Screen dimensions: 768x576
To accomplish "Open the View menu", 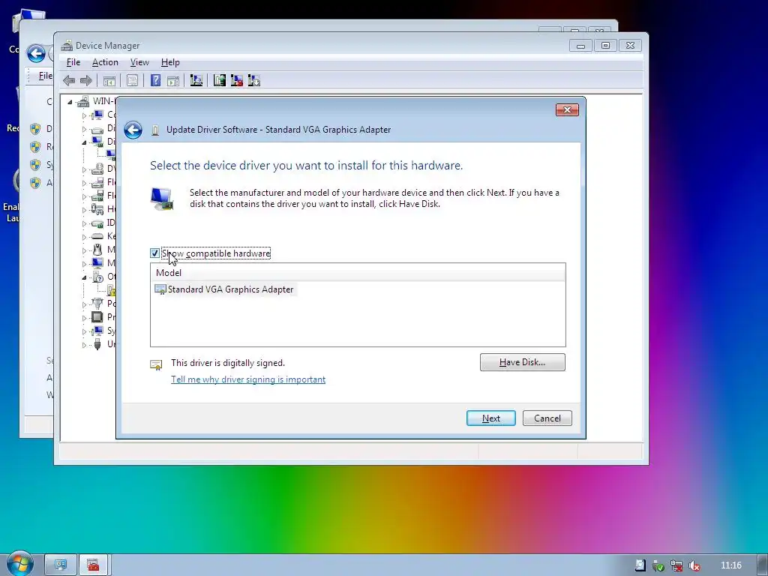I will [x=139, y=62].
